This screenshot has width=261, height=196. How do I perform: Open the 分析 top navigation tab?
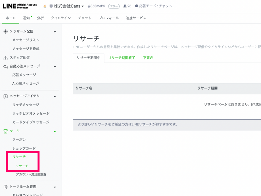(x=40, y=18)
